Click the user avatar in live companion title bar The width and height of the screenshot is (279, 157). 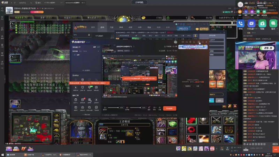pos(176,42)
